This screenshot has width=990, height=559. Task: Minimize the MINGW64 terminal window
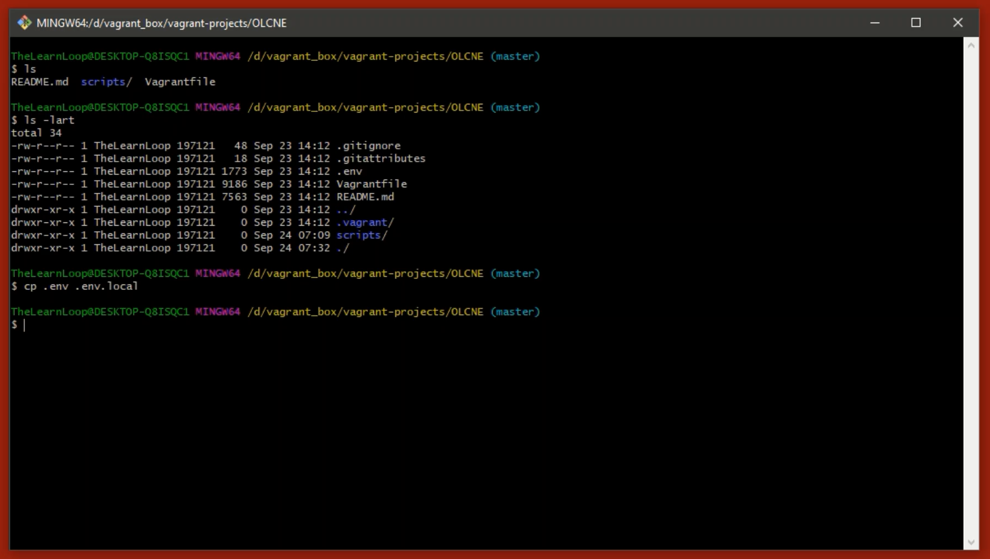(875, 23)
